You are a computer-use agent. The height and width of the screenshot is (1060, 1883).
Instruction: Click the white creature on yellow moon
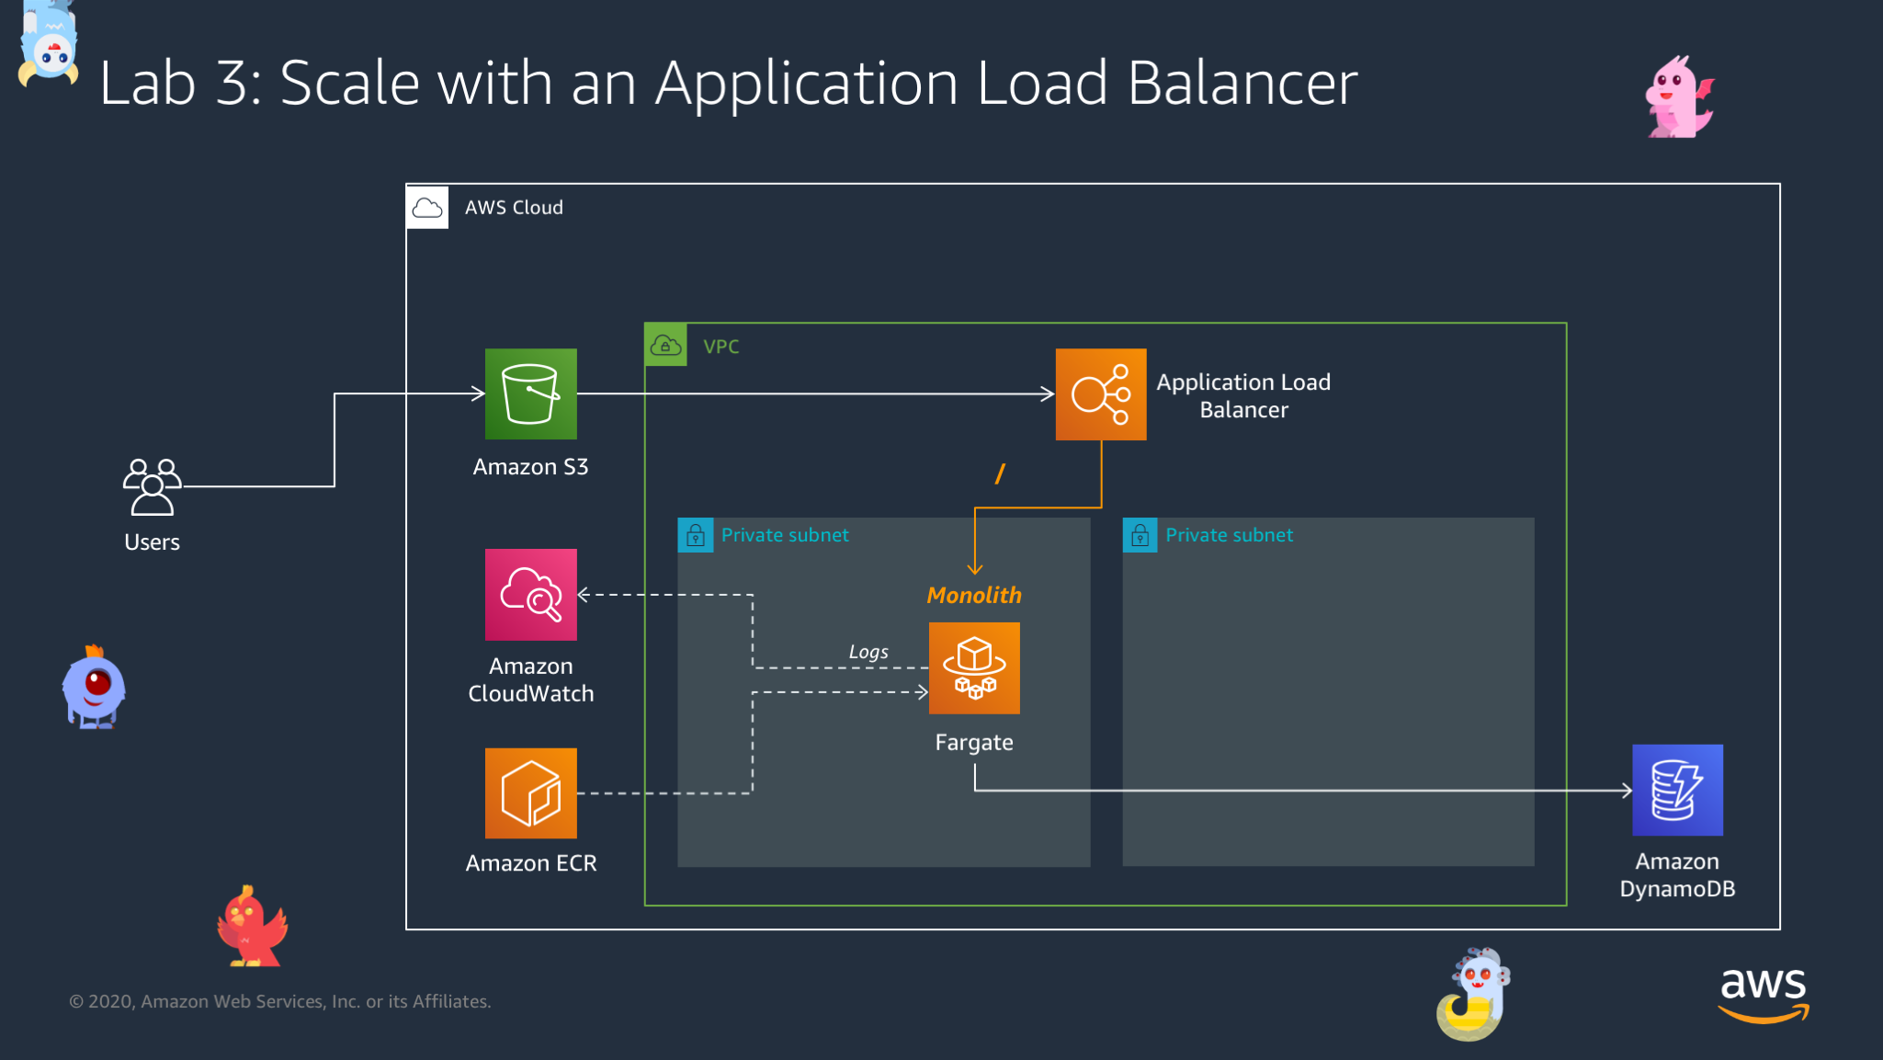click(x=1473, y=995)
